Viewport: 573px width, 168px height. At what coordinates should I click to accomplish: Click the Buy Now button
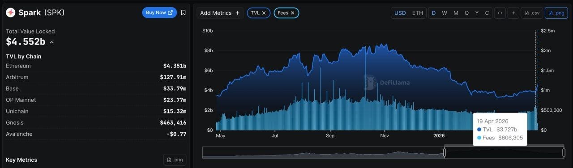159,13
